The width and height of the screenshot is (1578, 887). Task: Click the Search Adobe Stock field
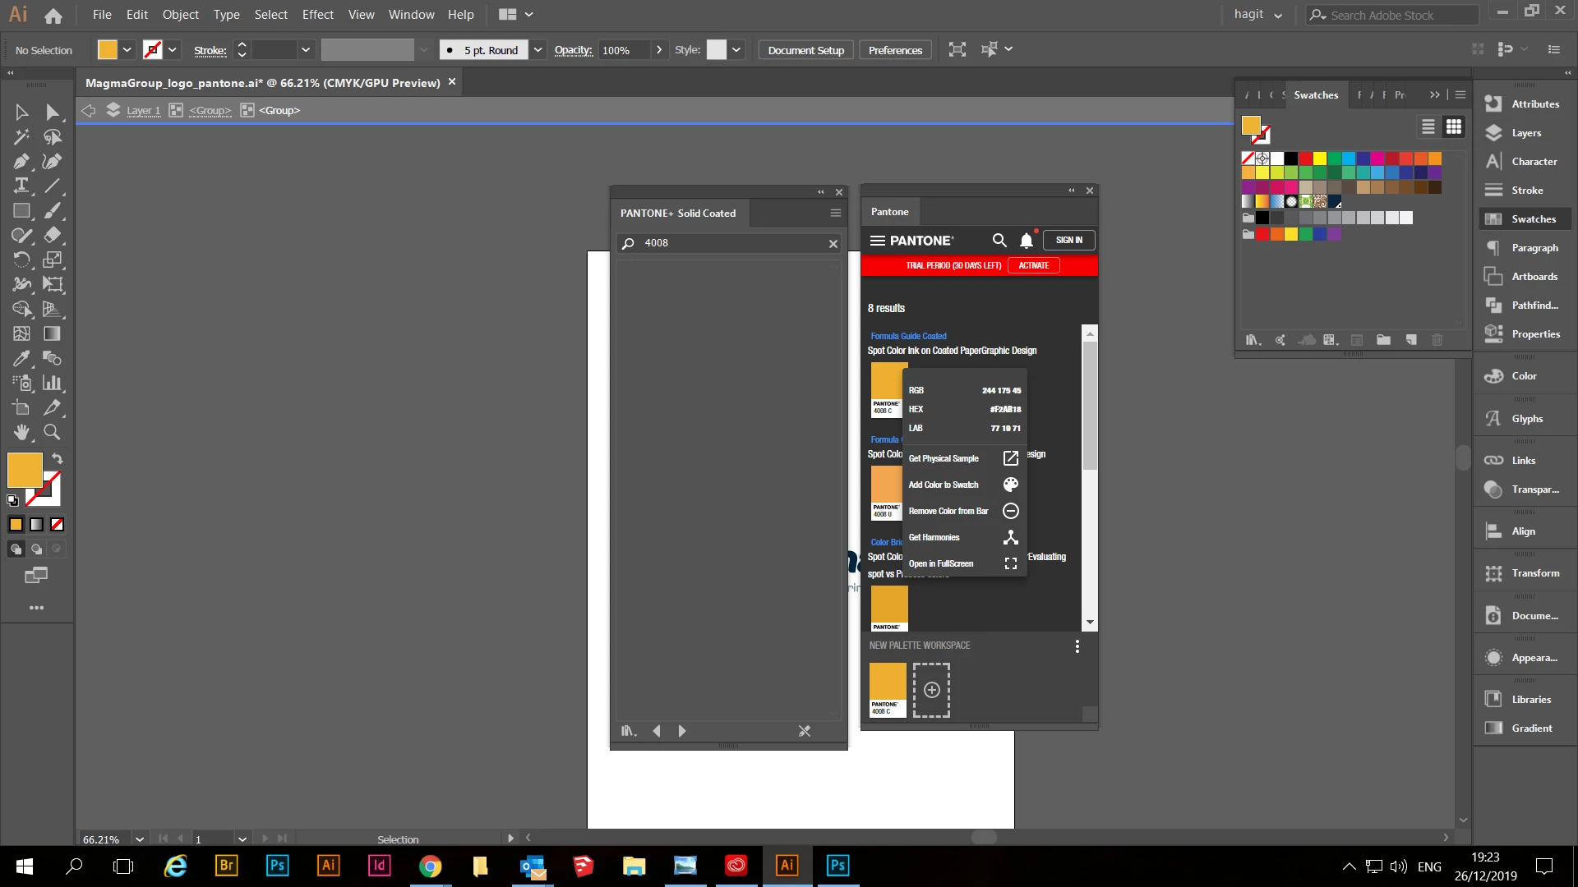pyautogui.click(x=1392, y=15)
